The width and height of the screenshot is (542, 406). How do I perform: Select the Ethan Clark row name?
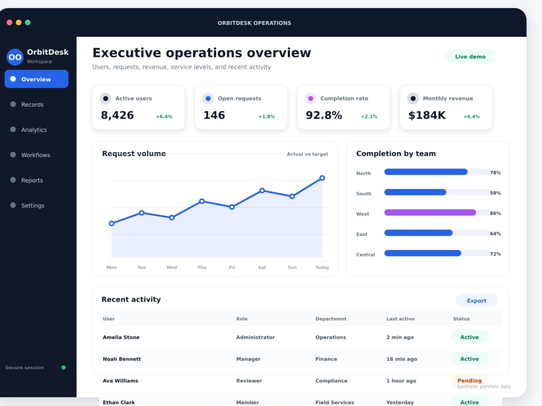[x=119, y=403]
